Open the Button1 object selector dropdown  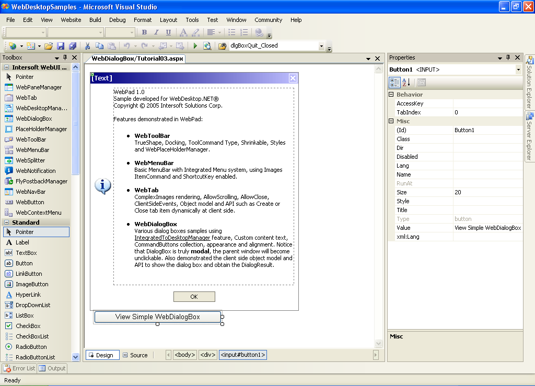[518, 69]
